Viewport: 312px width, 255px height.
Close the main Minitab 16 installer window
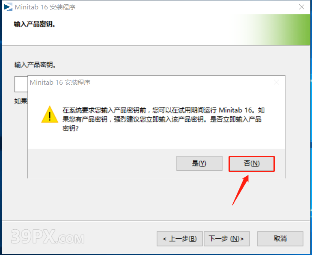(x=302, y=7)
